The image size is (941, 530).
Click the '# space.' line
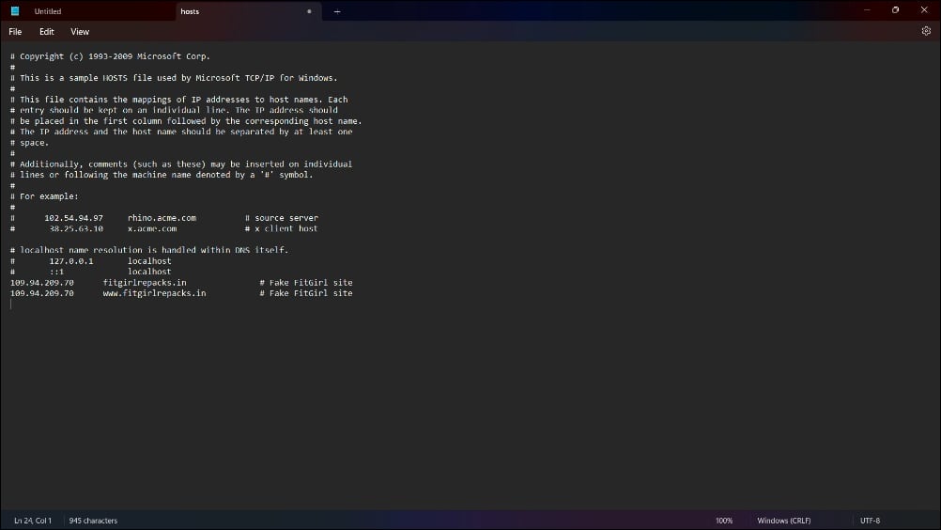(29, 143)
